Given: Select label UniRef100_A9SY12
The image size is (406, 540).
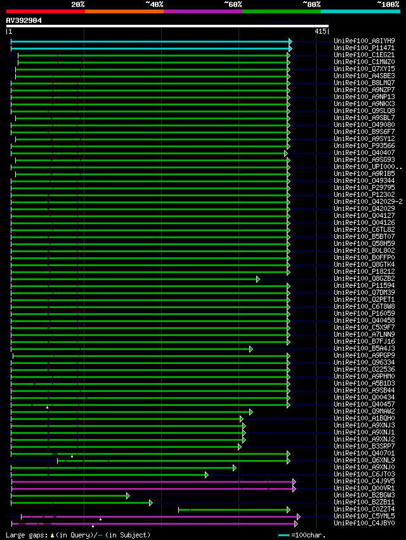Looking at the screenshot, I should coord(364,138).
